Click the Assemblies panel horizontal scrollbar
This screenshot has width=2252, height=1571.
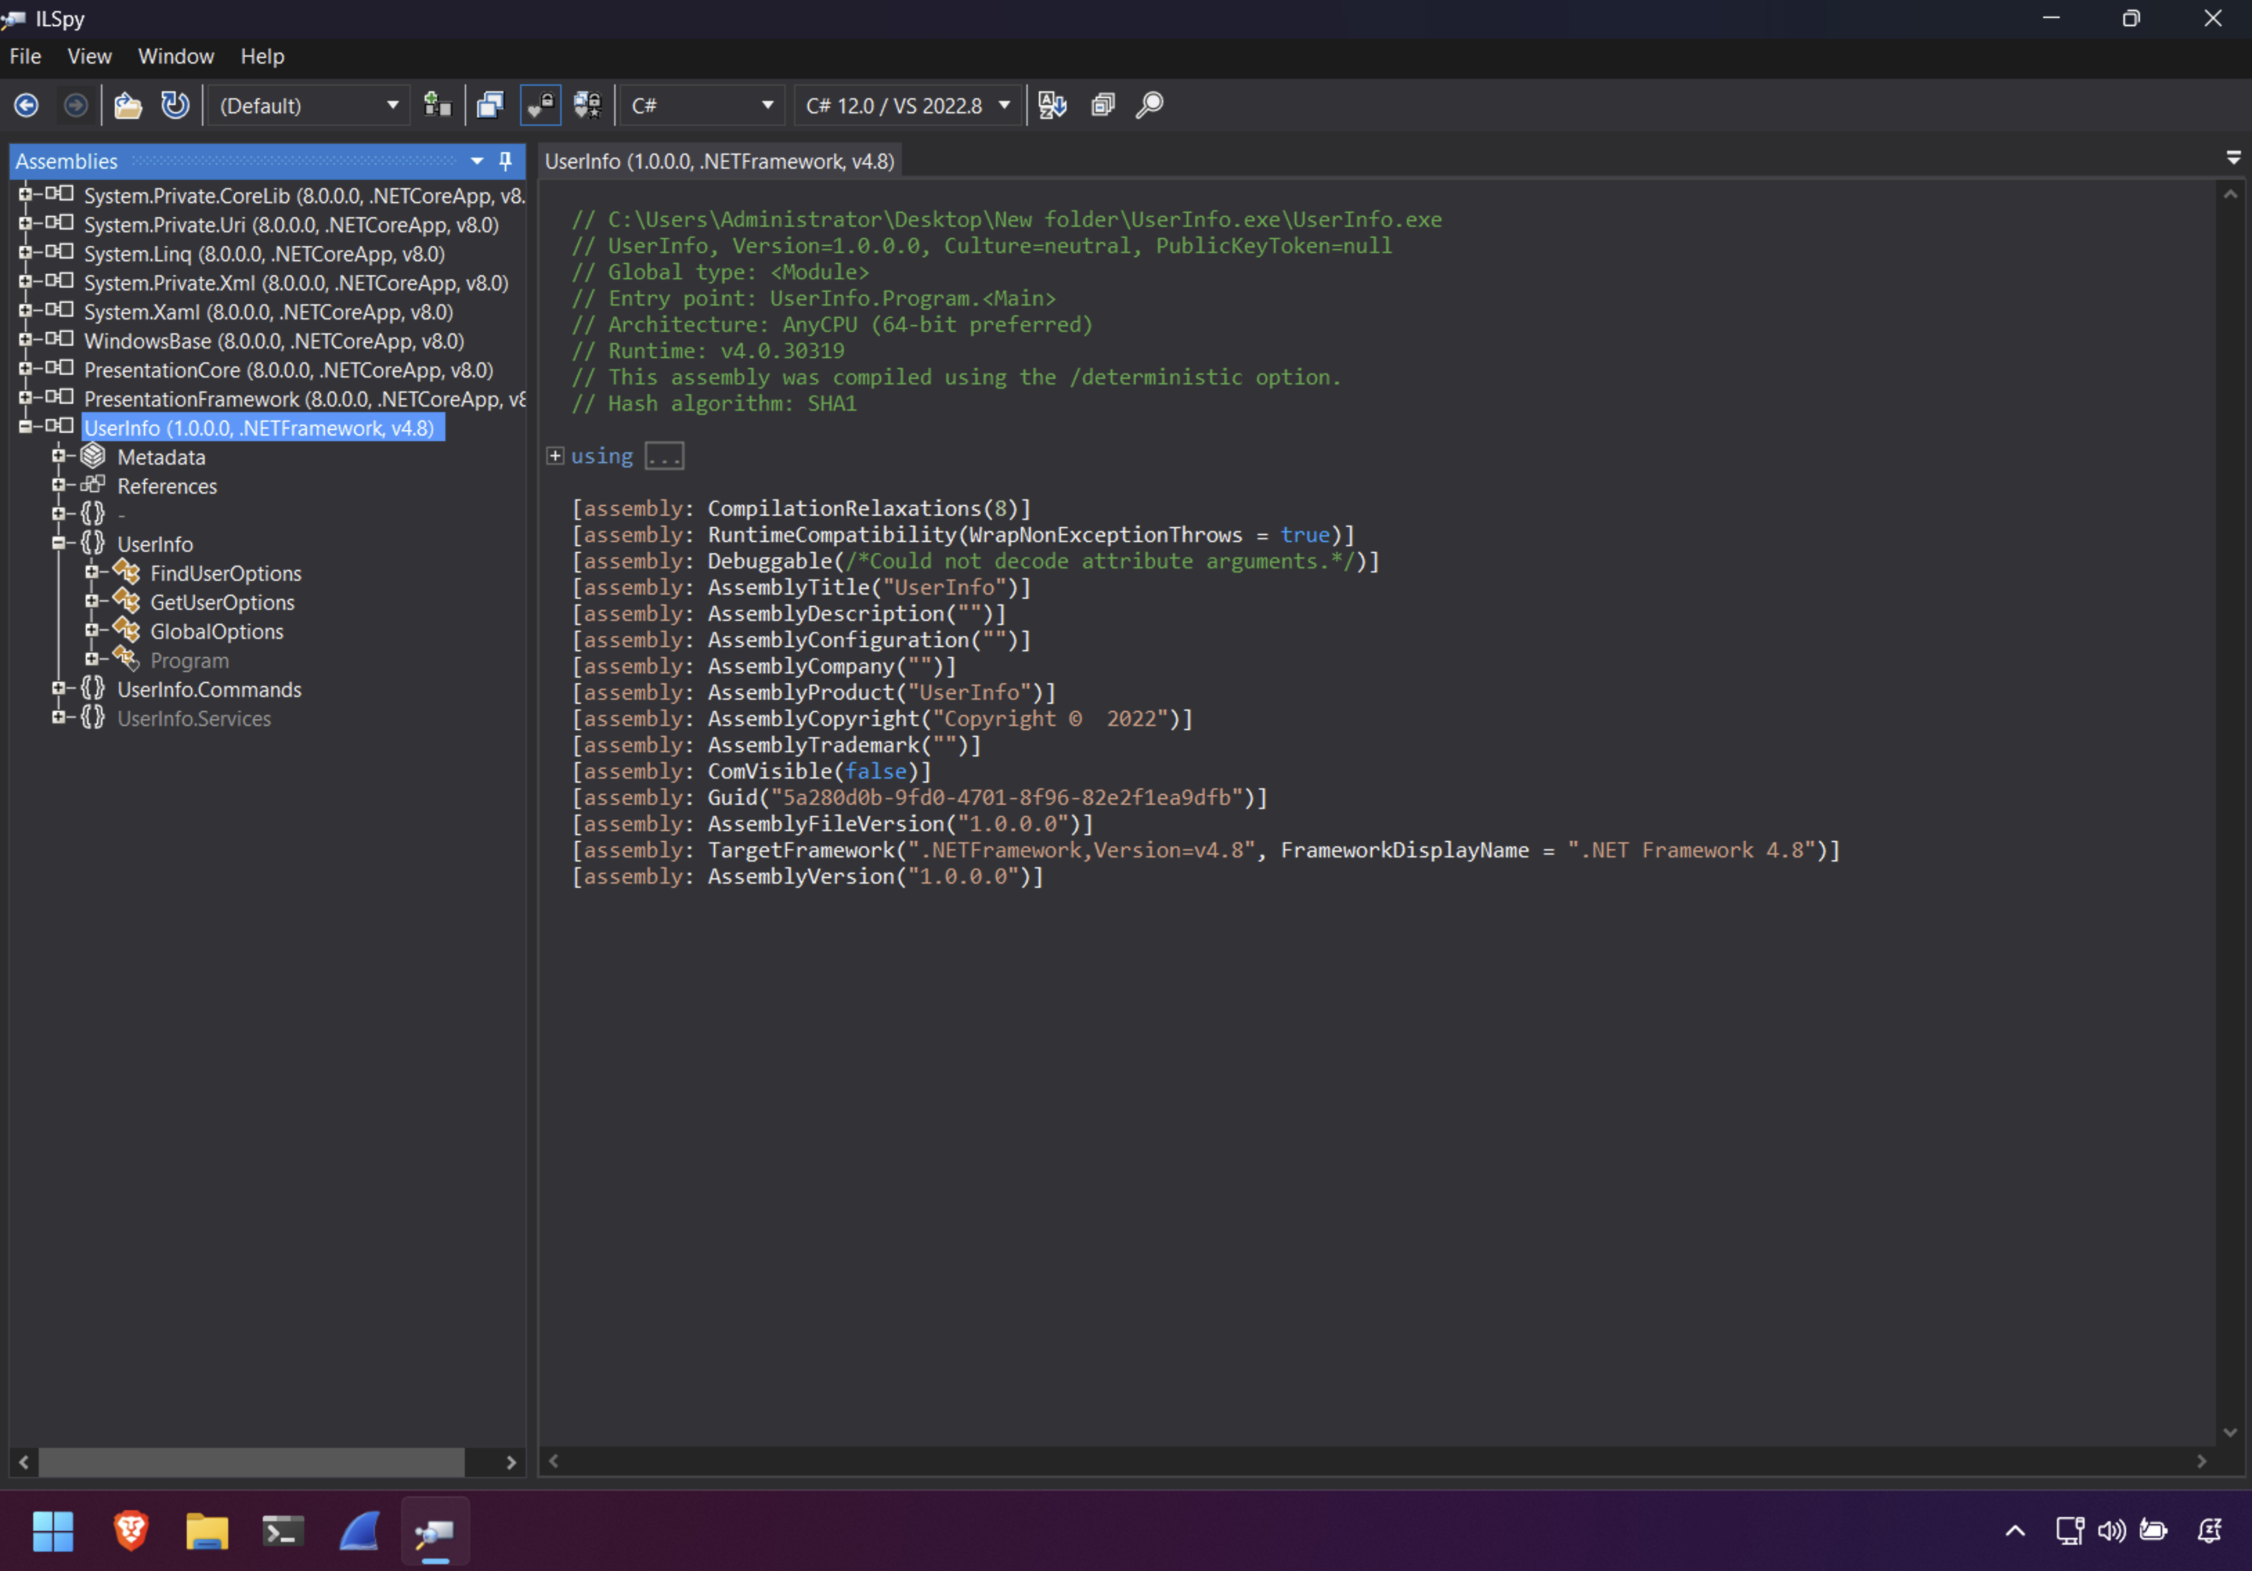coord(251,1461)
